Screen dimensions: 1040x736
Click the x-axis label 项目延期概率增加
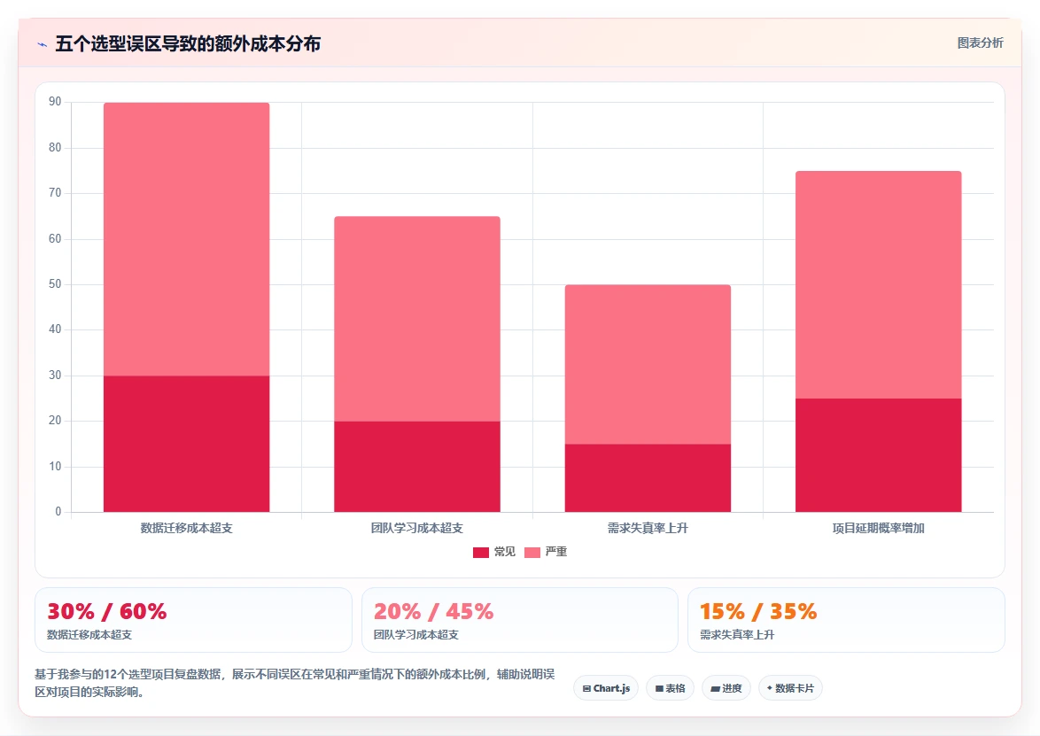tap(878, 529)
